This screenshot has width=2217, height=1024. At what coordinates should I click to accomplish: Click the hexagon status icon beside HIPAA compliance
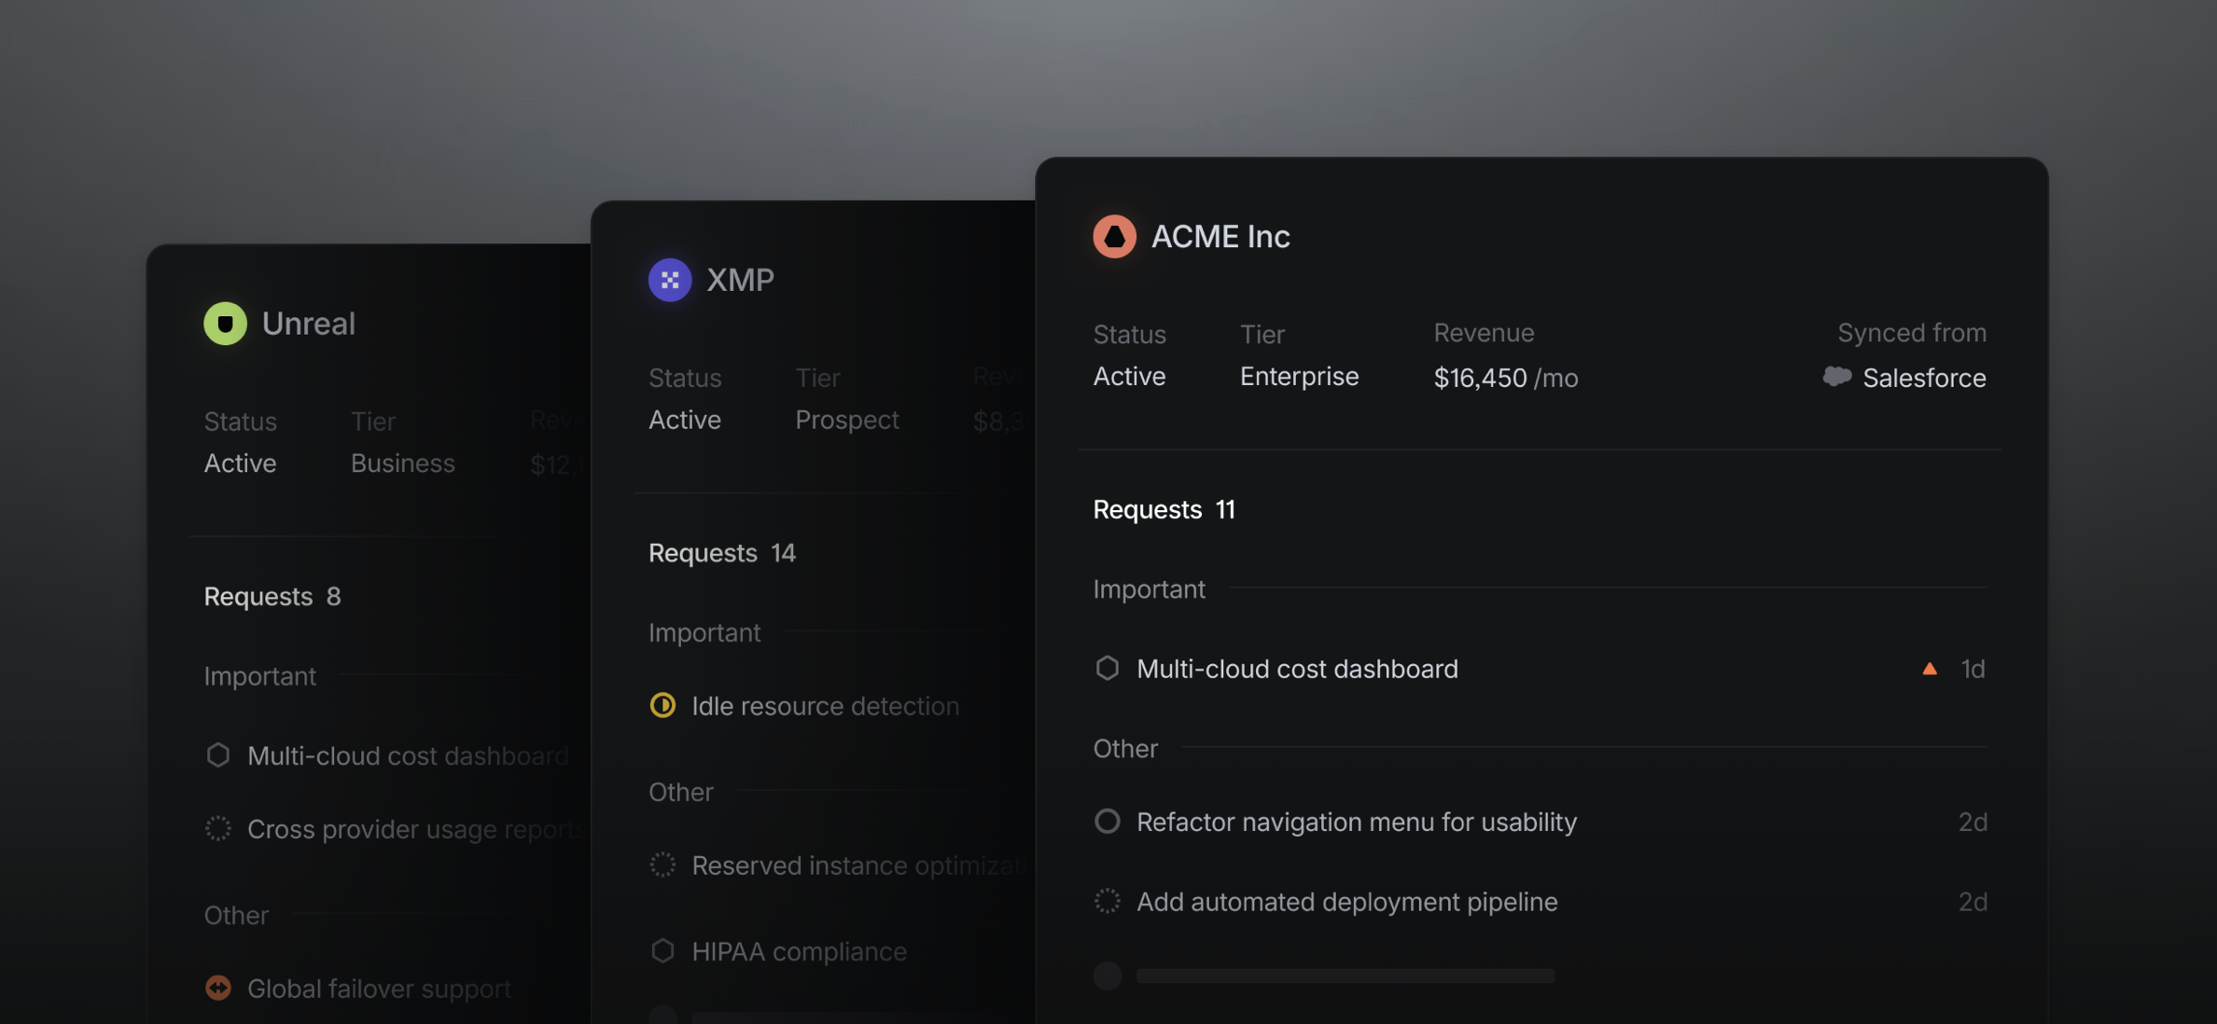(662, 950)
